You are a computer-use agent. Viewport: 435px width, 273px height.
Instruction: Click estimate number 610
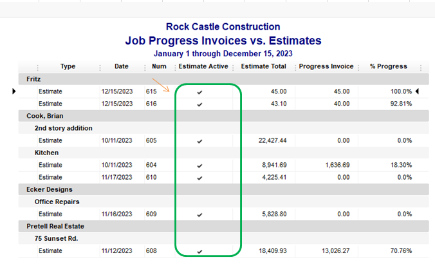click(151, 177)
